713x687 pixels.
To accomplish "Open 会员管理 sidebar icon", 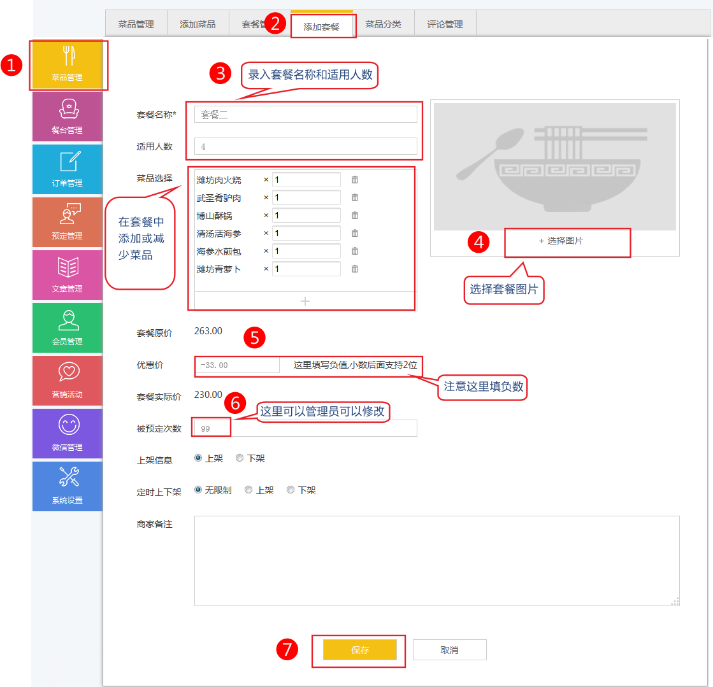I will (67, 327).
